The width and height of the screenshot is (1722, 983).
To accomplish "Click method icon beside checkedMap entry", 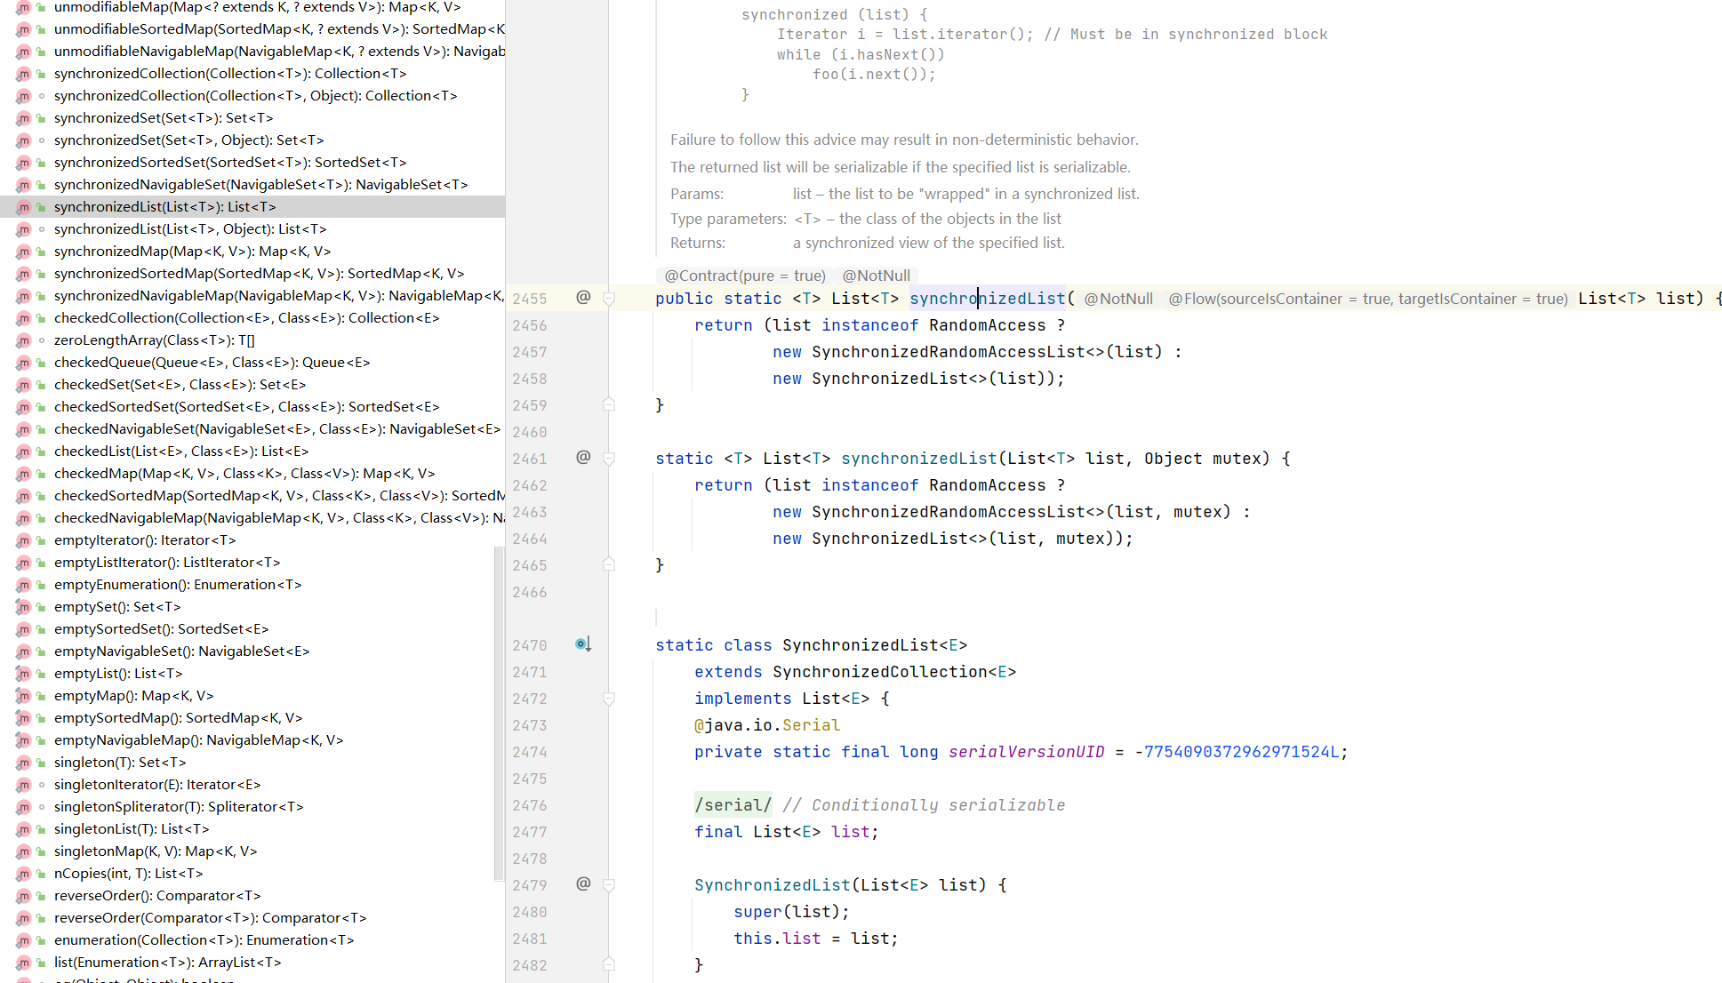I will [x=24, y=474].
